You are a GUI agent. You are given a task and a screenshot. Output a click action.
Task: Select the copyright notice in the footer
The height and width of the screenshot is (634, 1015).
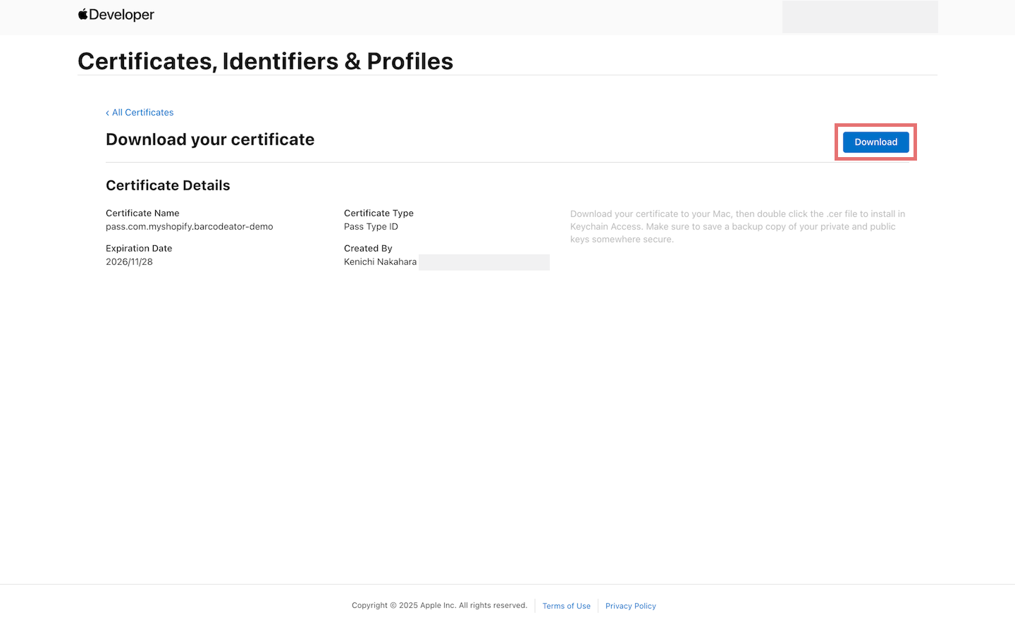pos(439,605)
